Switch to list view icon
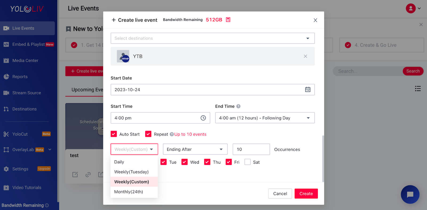Screen dimensions: 427x210 [418, 88]
